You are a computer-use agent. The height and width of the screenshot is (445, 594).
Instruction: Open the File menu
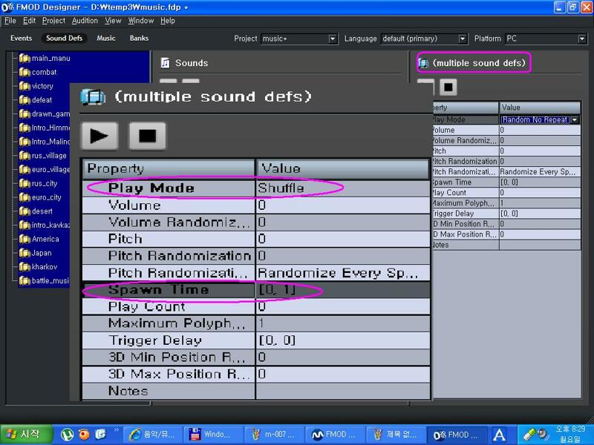[10, 21]
